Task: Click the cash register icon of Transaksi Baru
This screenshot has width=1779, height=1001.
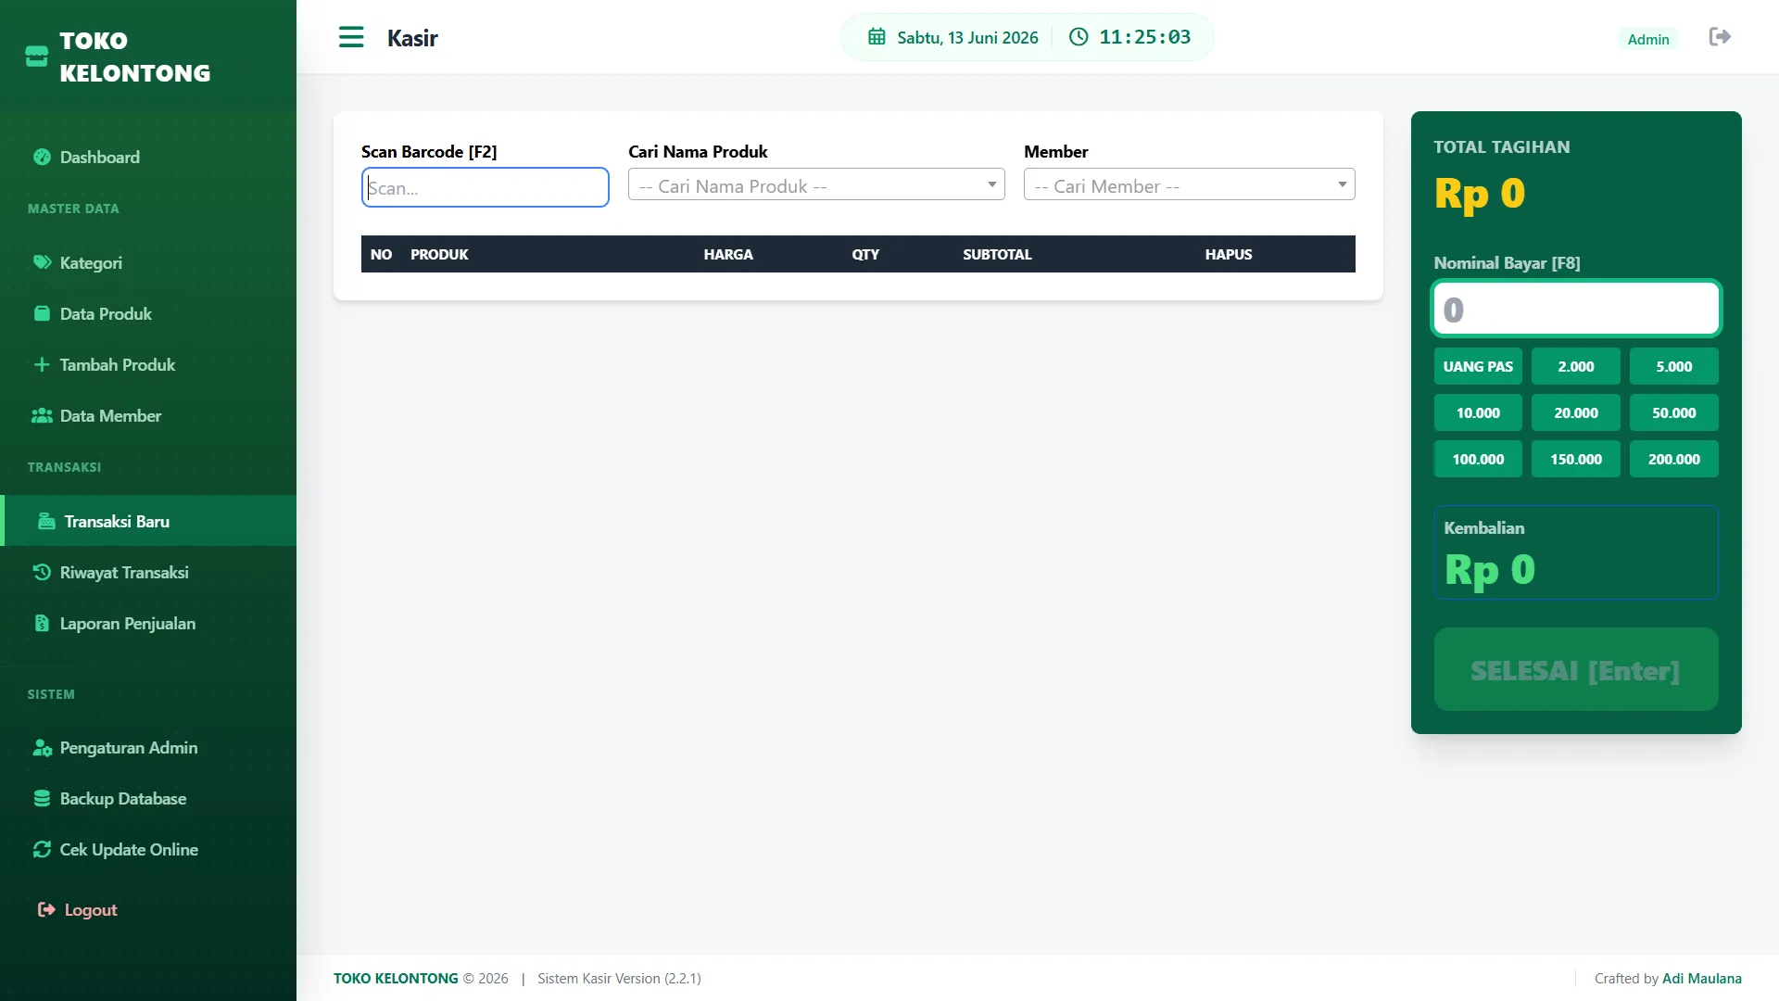Action: (x=46, y=521)
